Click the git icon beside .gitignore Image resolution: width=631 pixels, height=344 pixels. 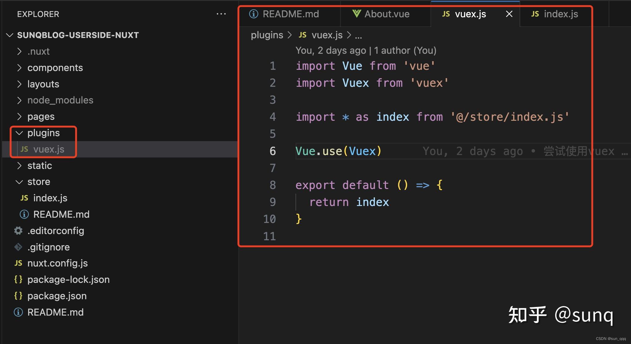pos(18,247)
